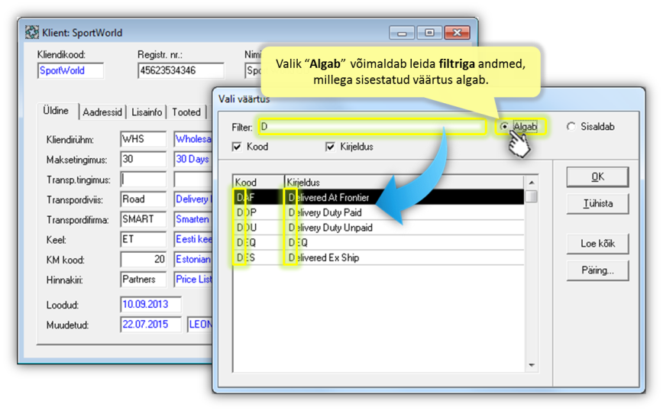Click the Maksetingimus field 30
Viewport: 663px width, 411px height.
[x=143, y=159]
